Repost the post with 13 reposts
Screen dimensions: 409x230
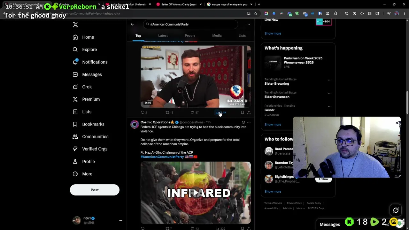click(169, 112)
